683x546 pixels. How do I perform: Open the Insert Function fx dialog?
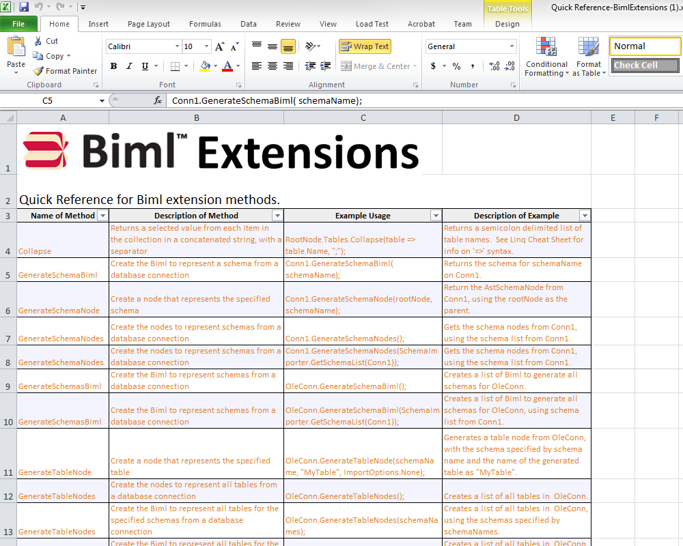158,100
